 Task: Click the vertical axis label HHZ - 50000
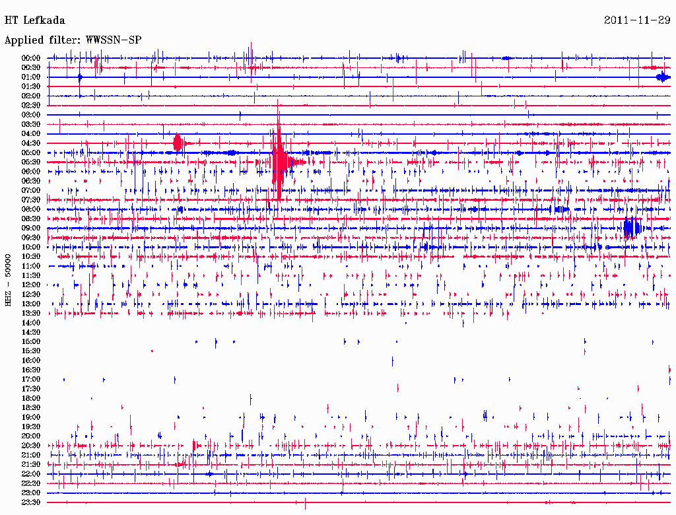[8, 280]
